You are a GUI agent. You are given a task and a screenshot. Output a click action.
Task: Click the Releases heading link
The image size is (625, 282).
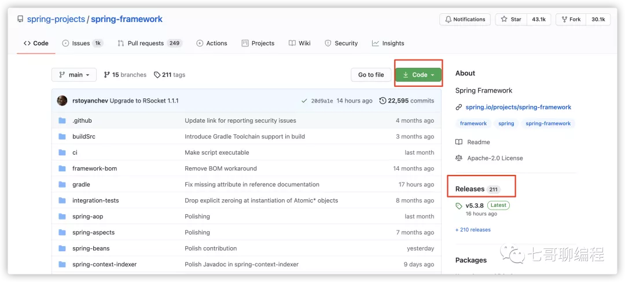pos(470,189)
